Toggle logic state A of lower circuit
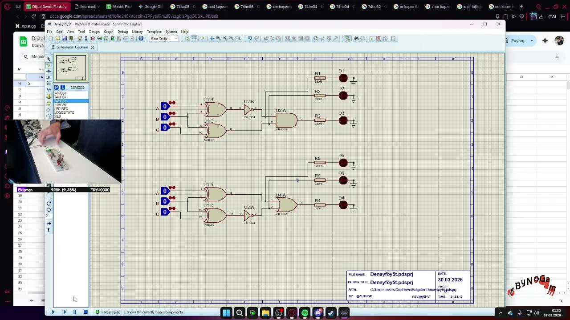 (x=165, y=191)
